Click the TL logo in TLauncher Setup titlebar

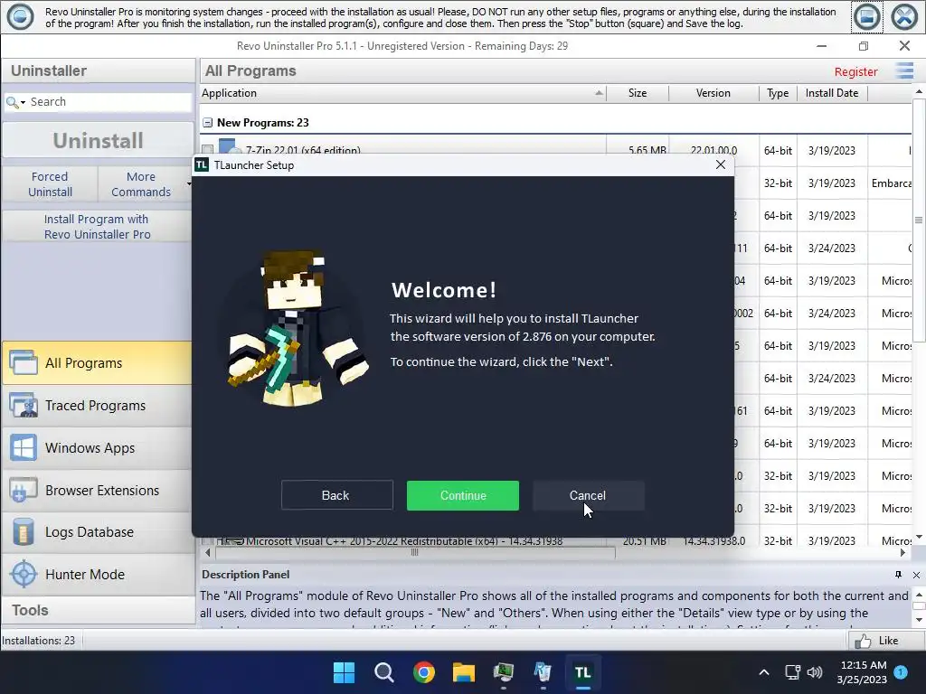pyautogui.click(x=202, y=164)
